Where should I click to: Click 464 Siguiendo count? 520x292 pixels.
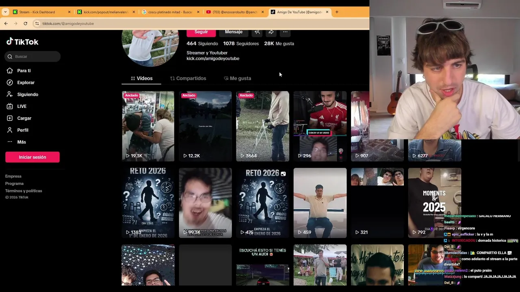click(202, 43)
